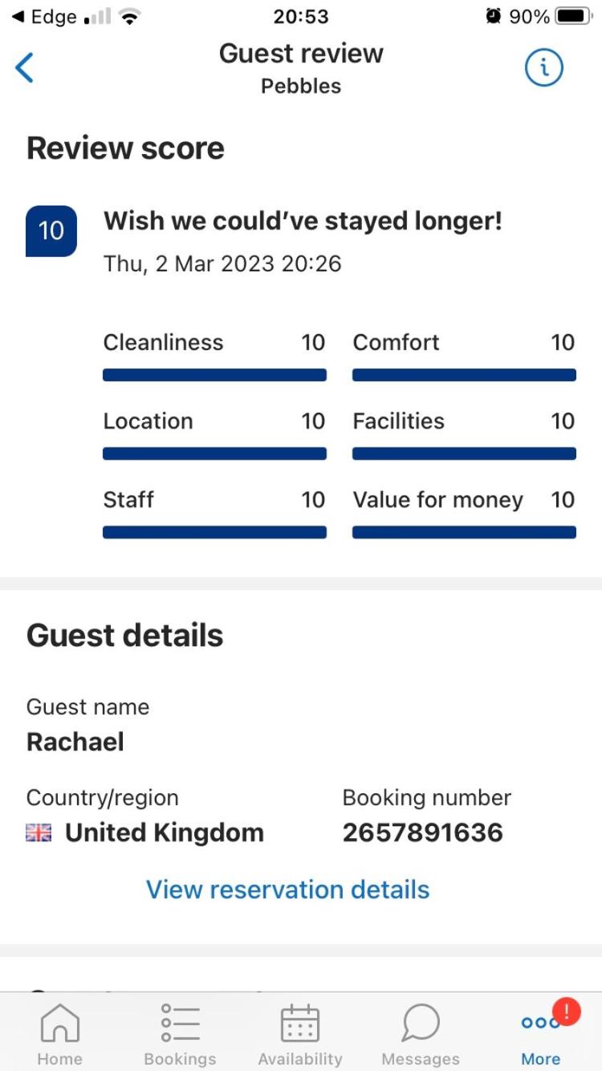The width and height of the screenshot is (602, 1071).
Task: Tap the More menu dots
Action: [539, 1024]
